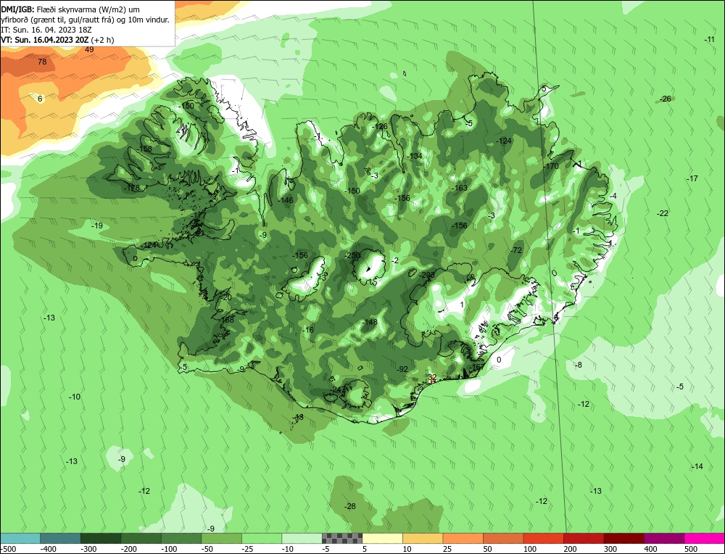The image size is (725, 554).
Task: Select the pale yellow 5 to 10 swatch
Action: 382,538
